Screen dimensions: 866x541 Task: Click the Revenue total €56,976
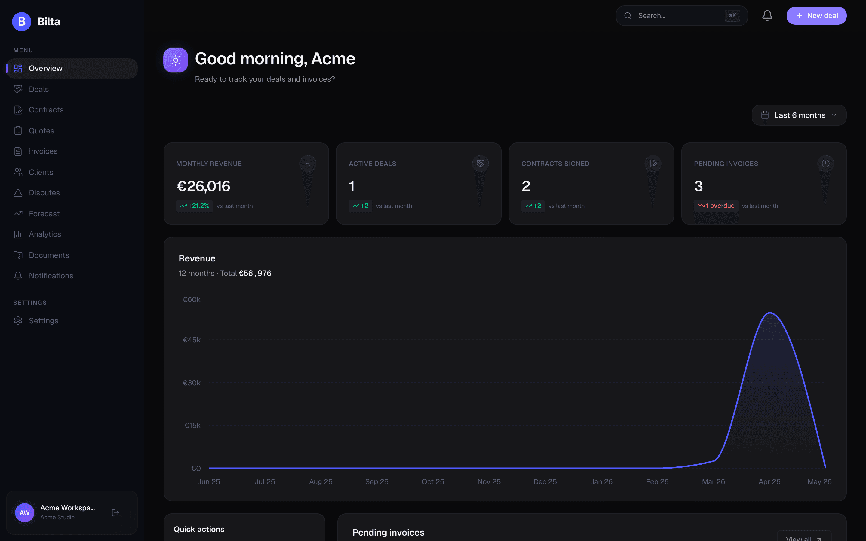point(255,274)
